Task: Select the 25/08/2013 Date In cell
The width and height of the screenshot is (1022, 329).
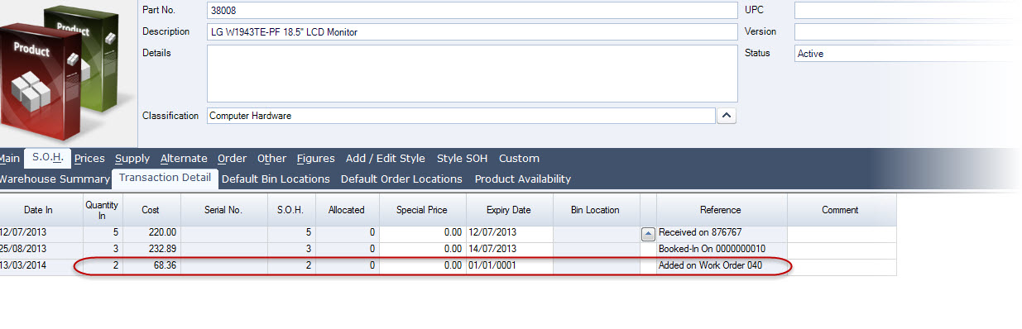Action: pos(41,249)
